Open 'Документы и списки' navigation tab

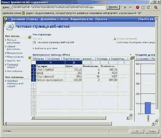pos(54,19)
